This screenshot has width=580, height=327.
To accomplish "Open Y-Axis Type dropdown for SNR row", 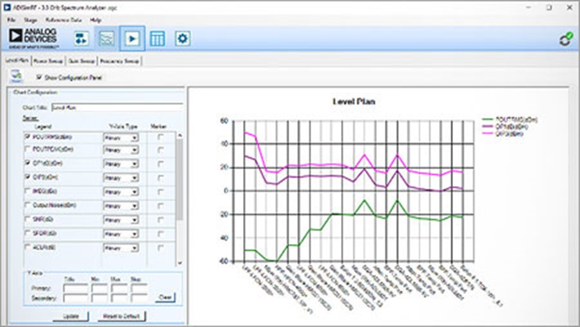I will pos(121,220).
